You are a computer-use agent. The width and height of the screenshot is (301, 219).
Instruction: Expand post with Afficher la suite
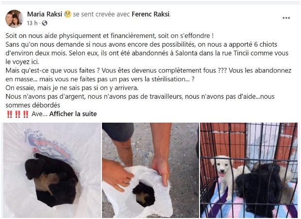click(x=73, y=114)
